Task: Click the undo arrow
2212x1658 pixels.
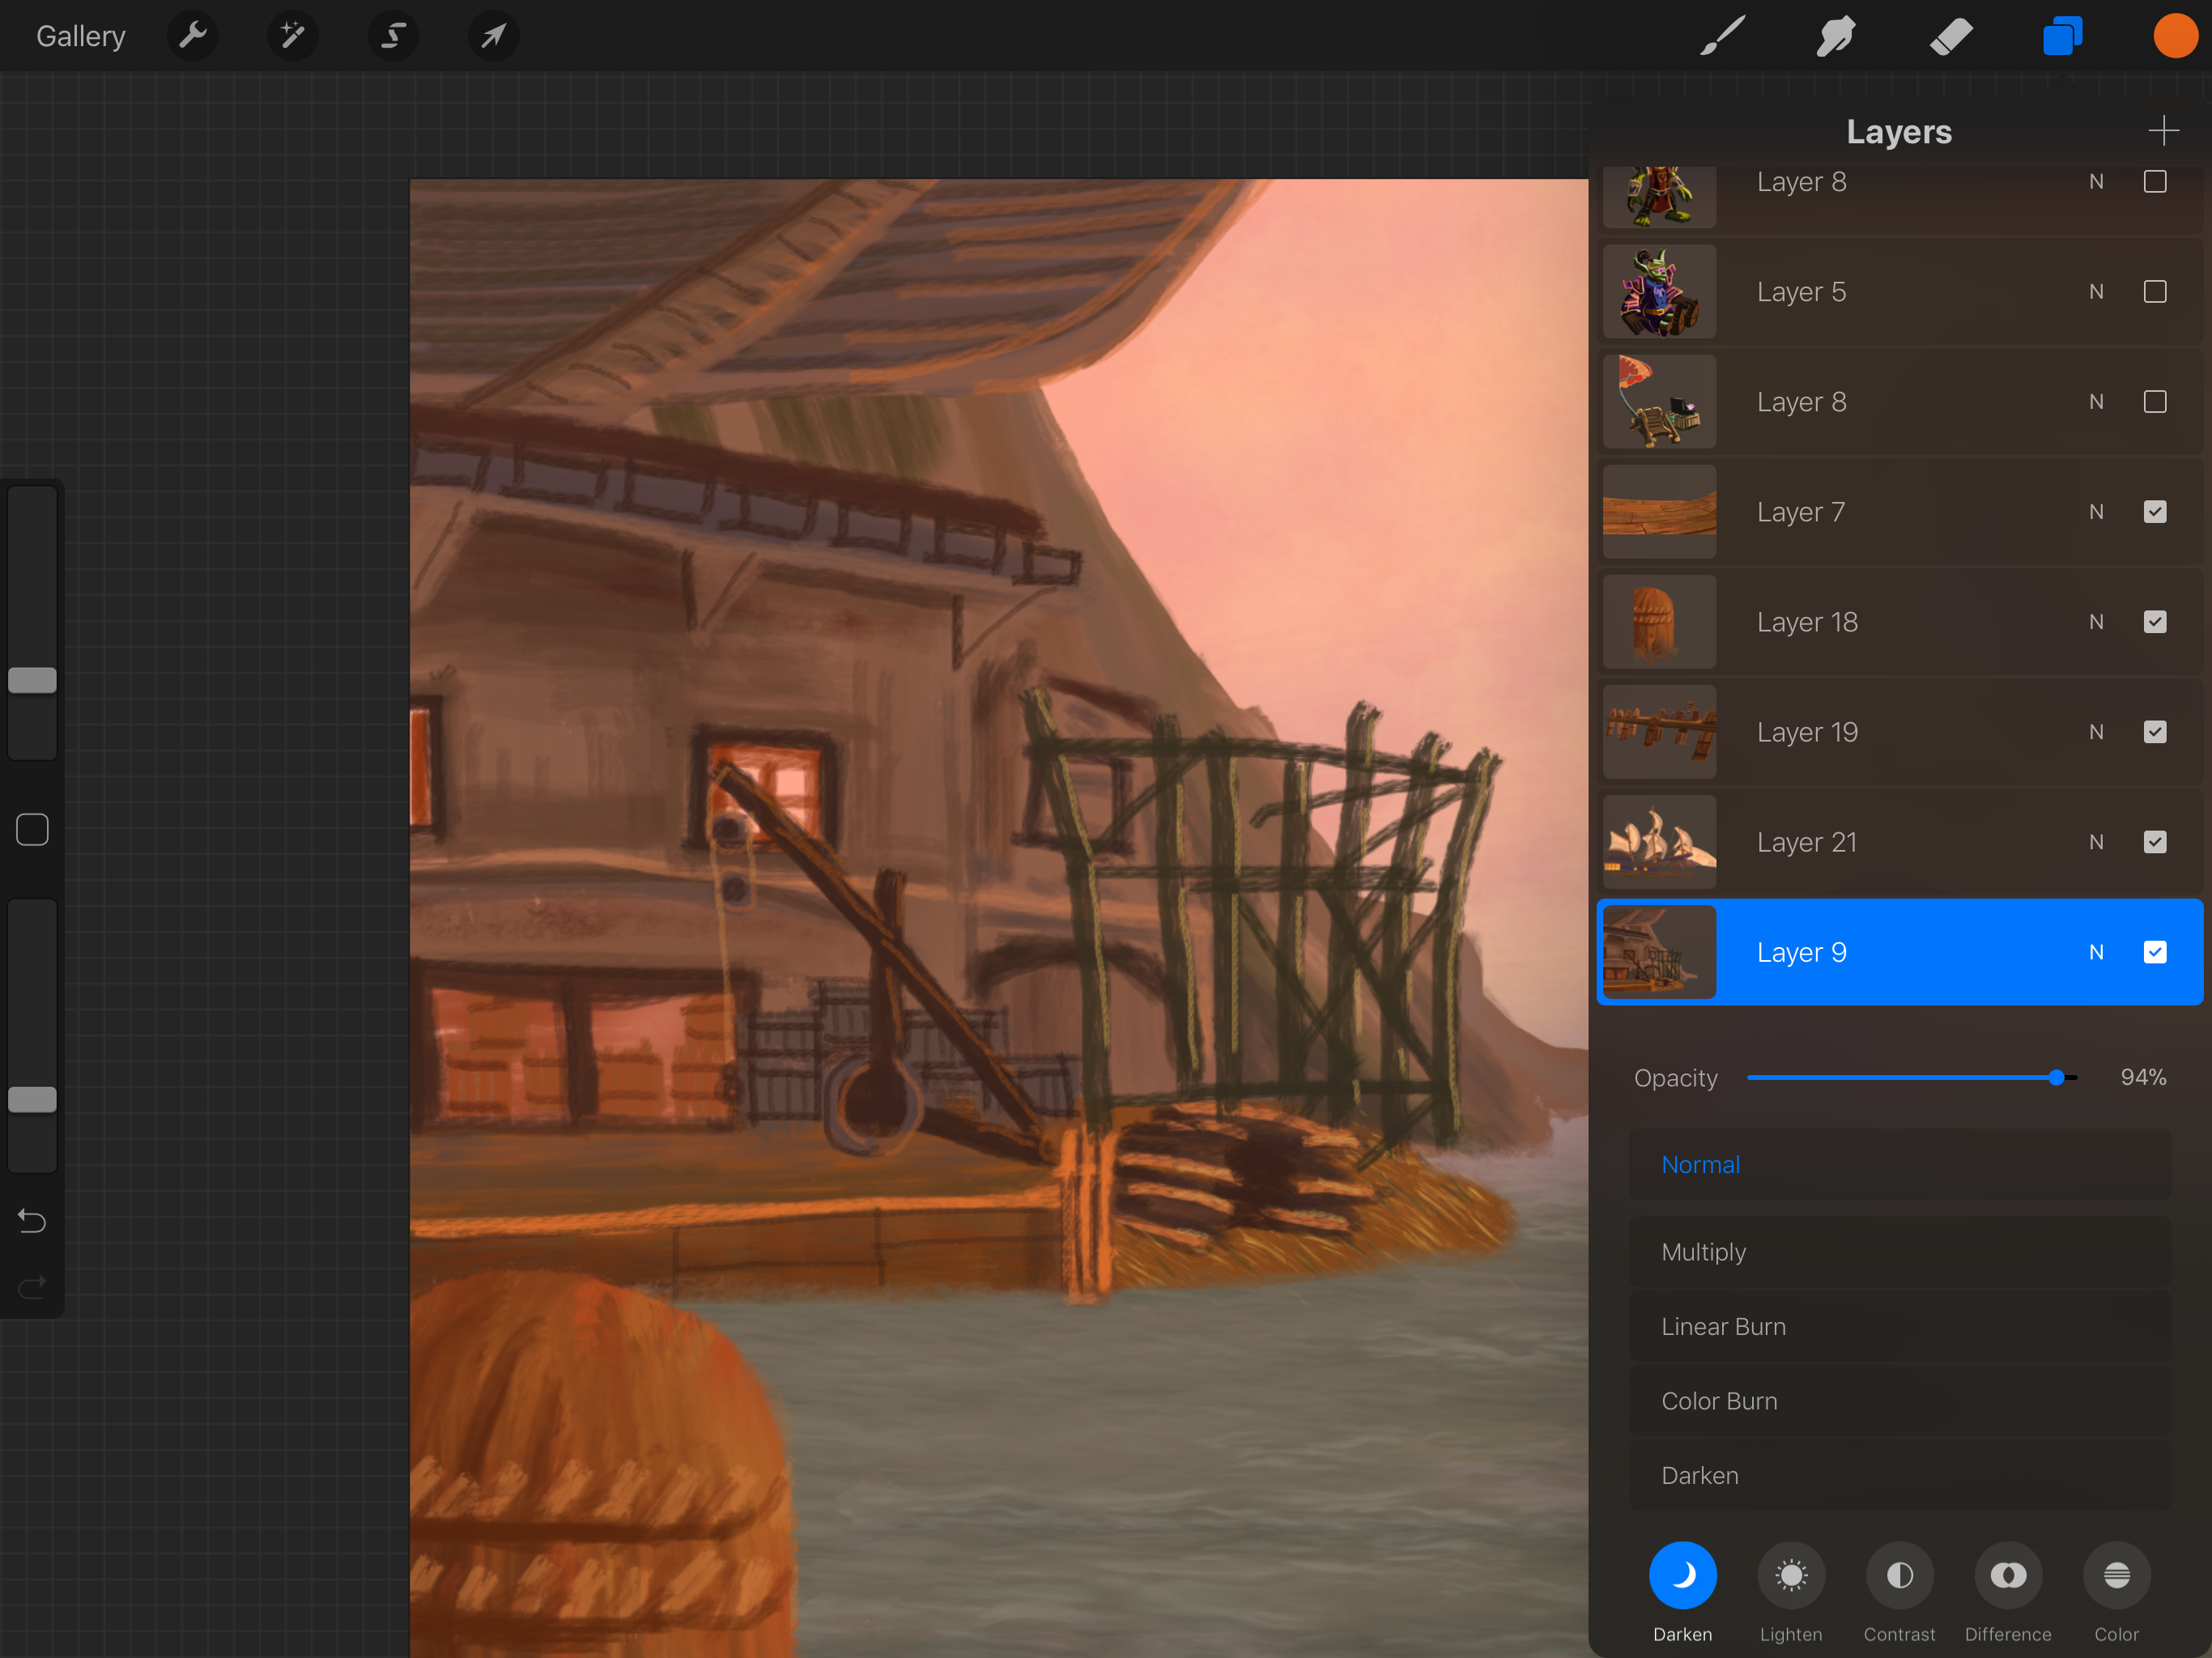Action: pyautogui.click(x=32, y=1220)
